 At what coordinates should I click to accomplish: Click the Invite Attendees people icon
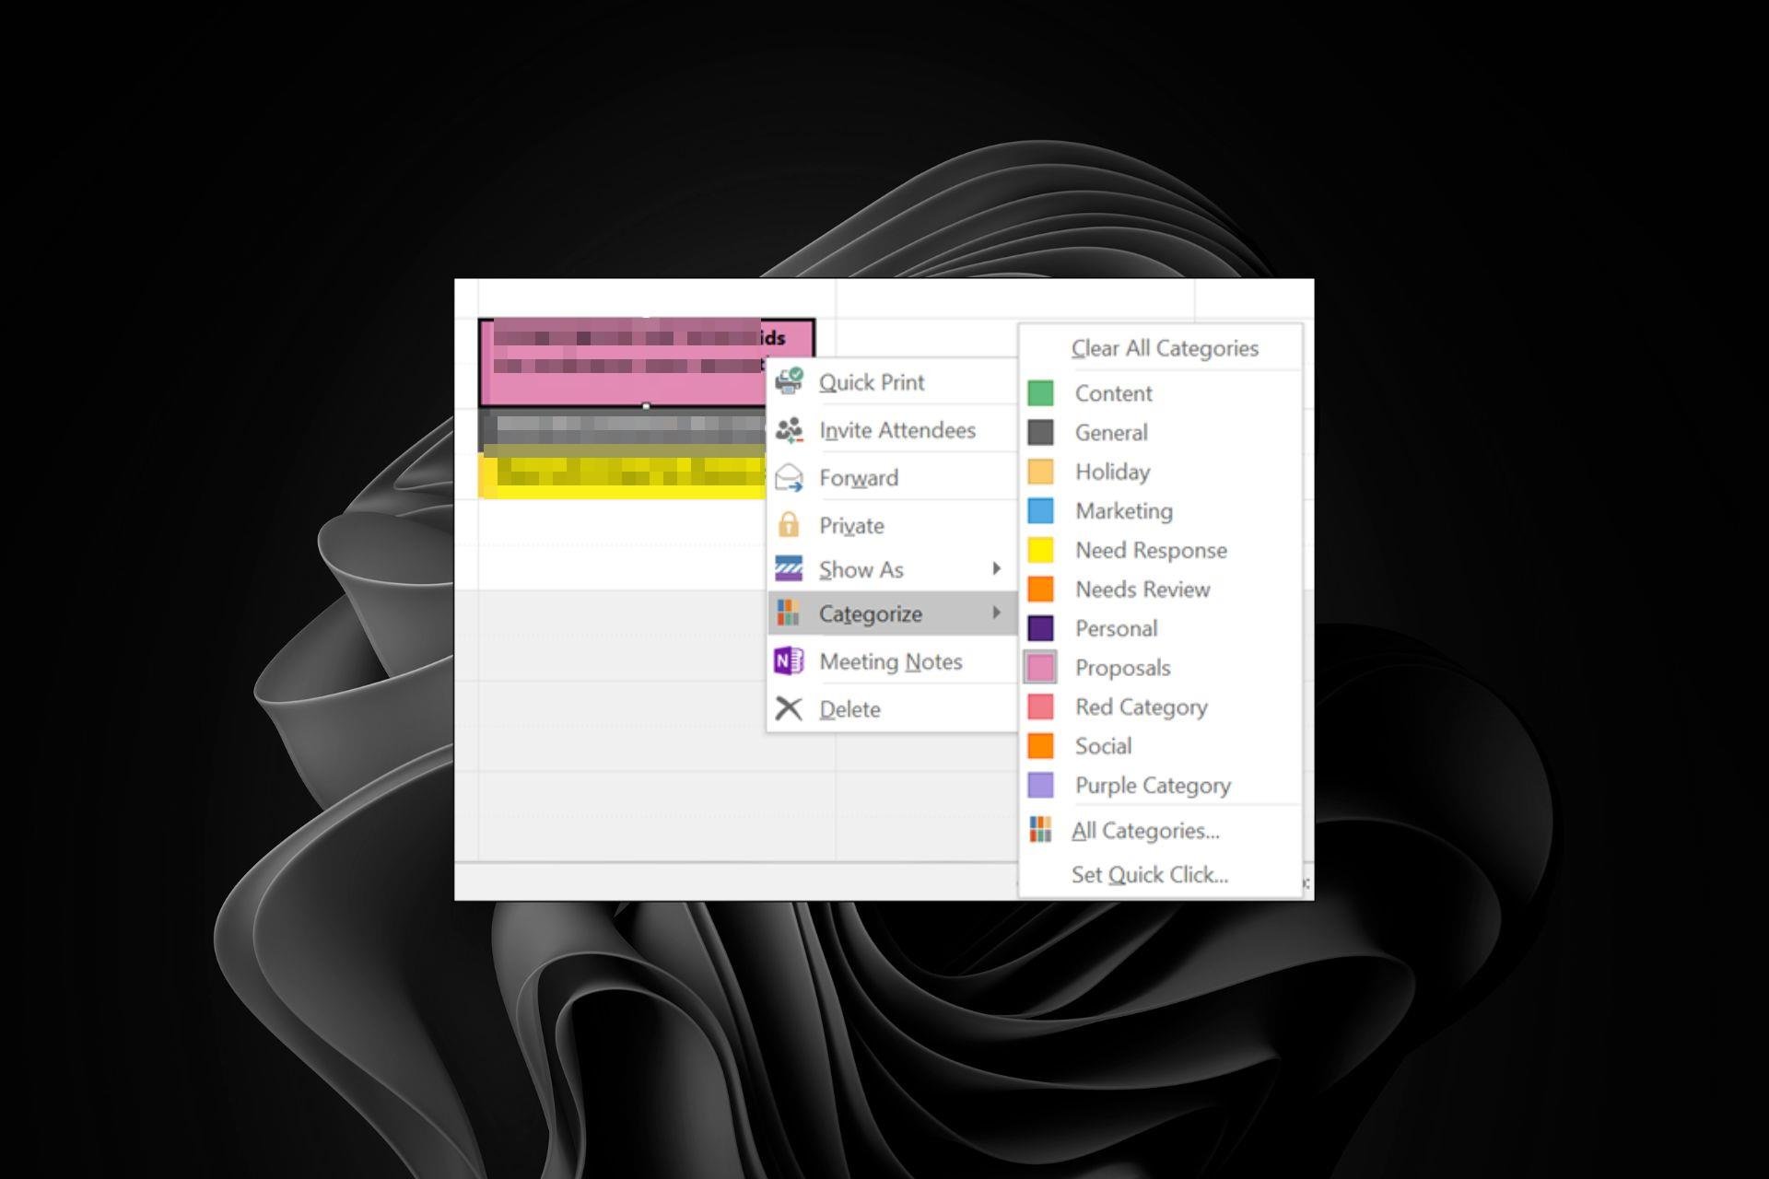coord(789,429)
